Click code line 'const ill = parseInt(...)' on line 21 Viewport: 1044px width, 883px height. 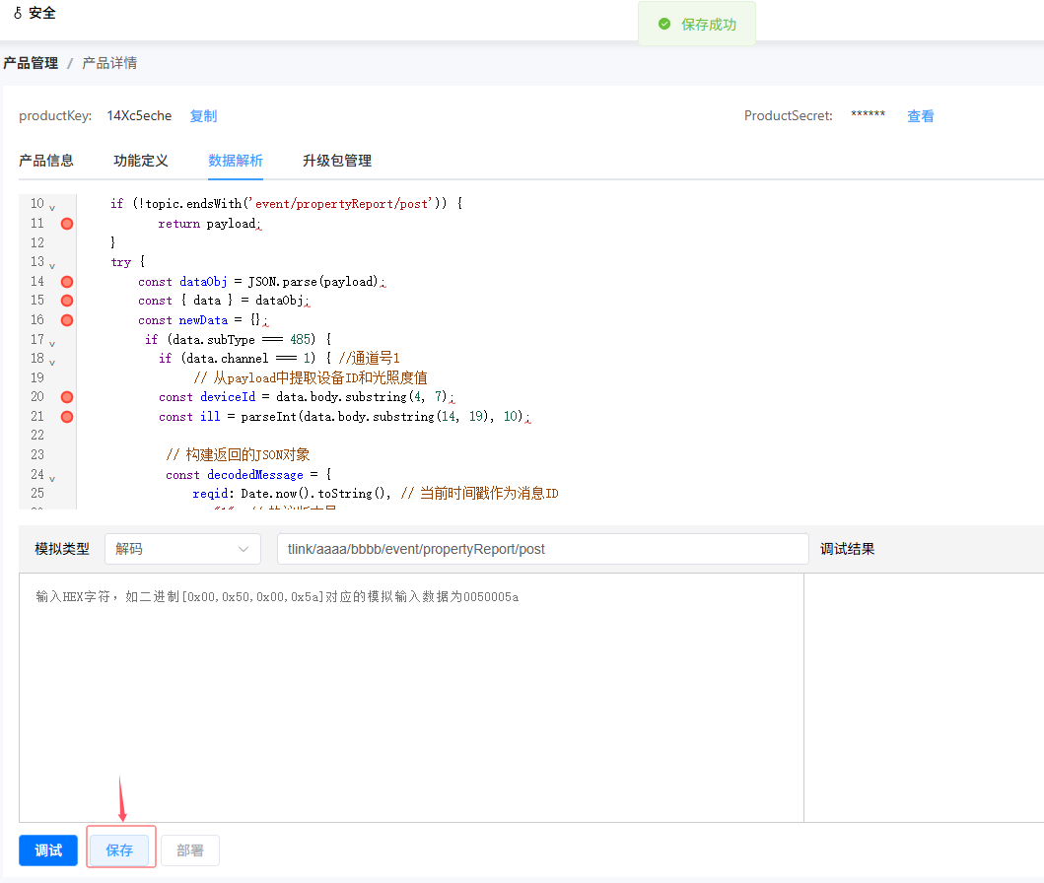point(343,417)
